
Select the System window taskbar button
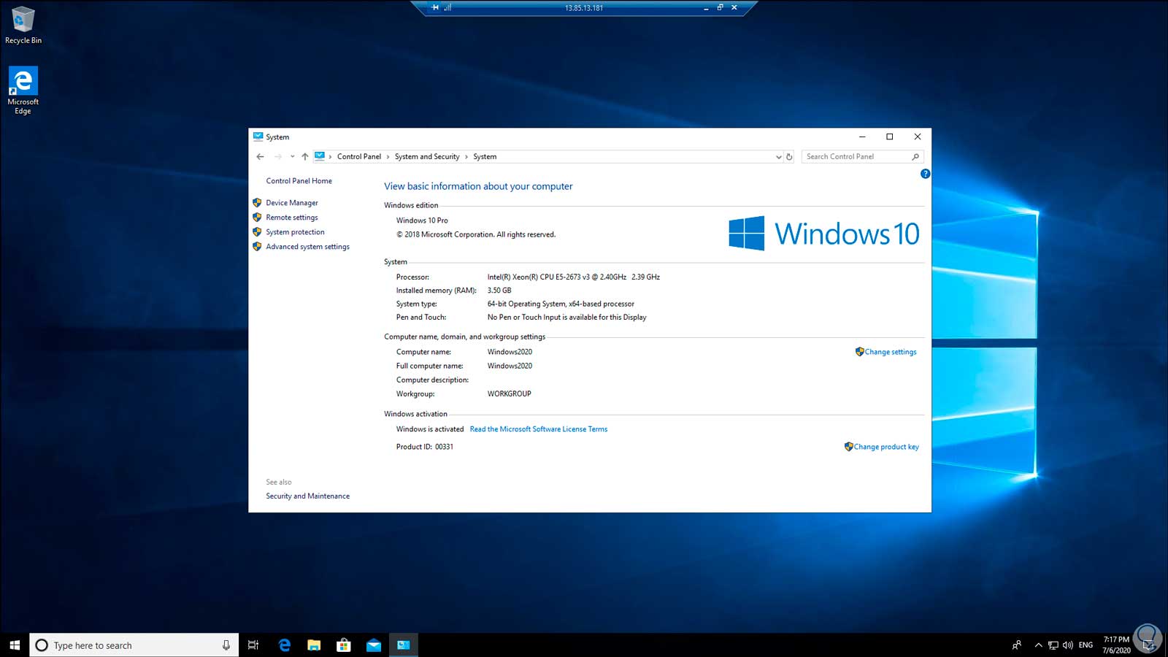(x=404, y=645)
